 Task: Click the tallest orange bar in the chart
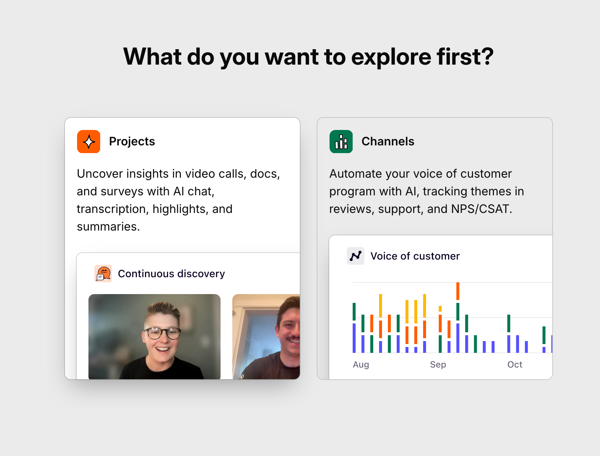458,291
